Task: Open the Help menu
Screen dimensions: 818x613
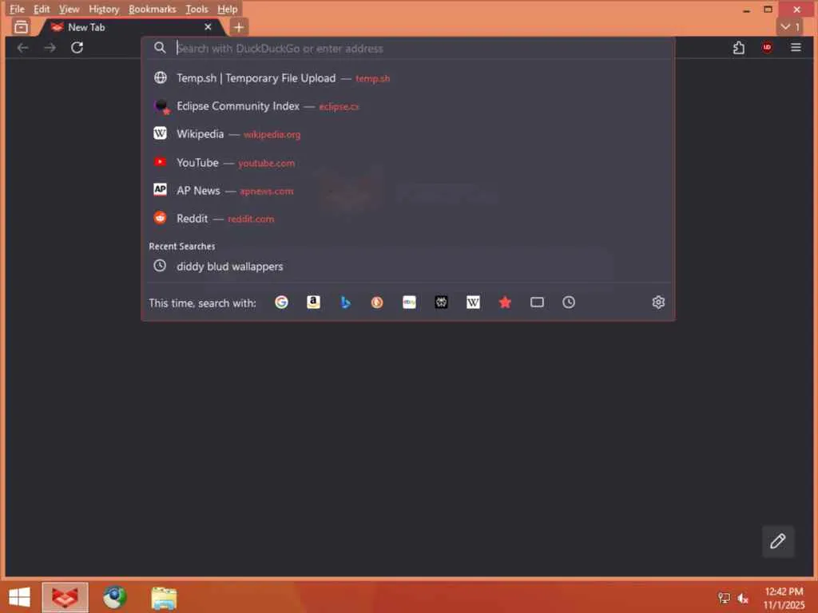Action: coord(227,9)
